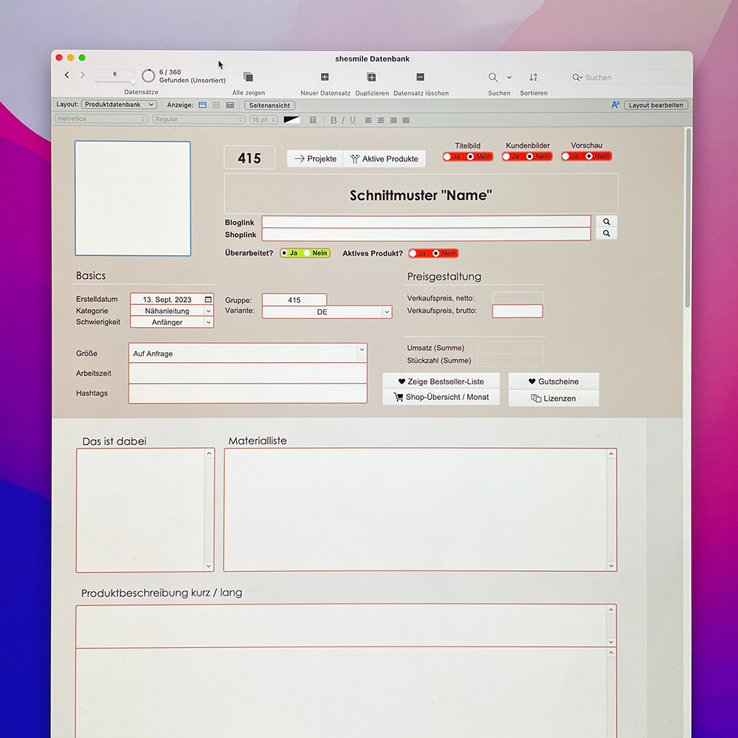The height and width of the screenshot is (738, 738).
Task: Click the Suchen quick search field
Action: click(x=630, y=77)
